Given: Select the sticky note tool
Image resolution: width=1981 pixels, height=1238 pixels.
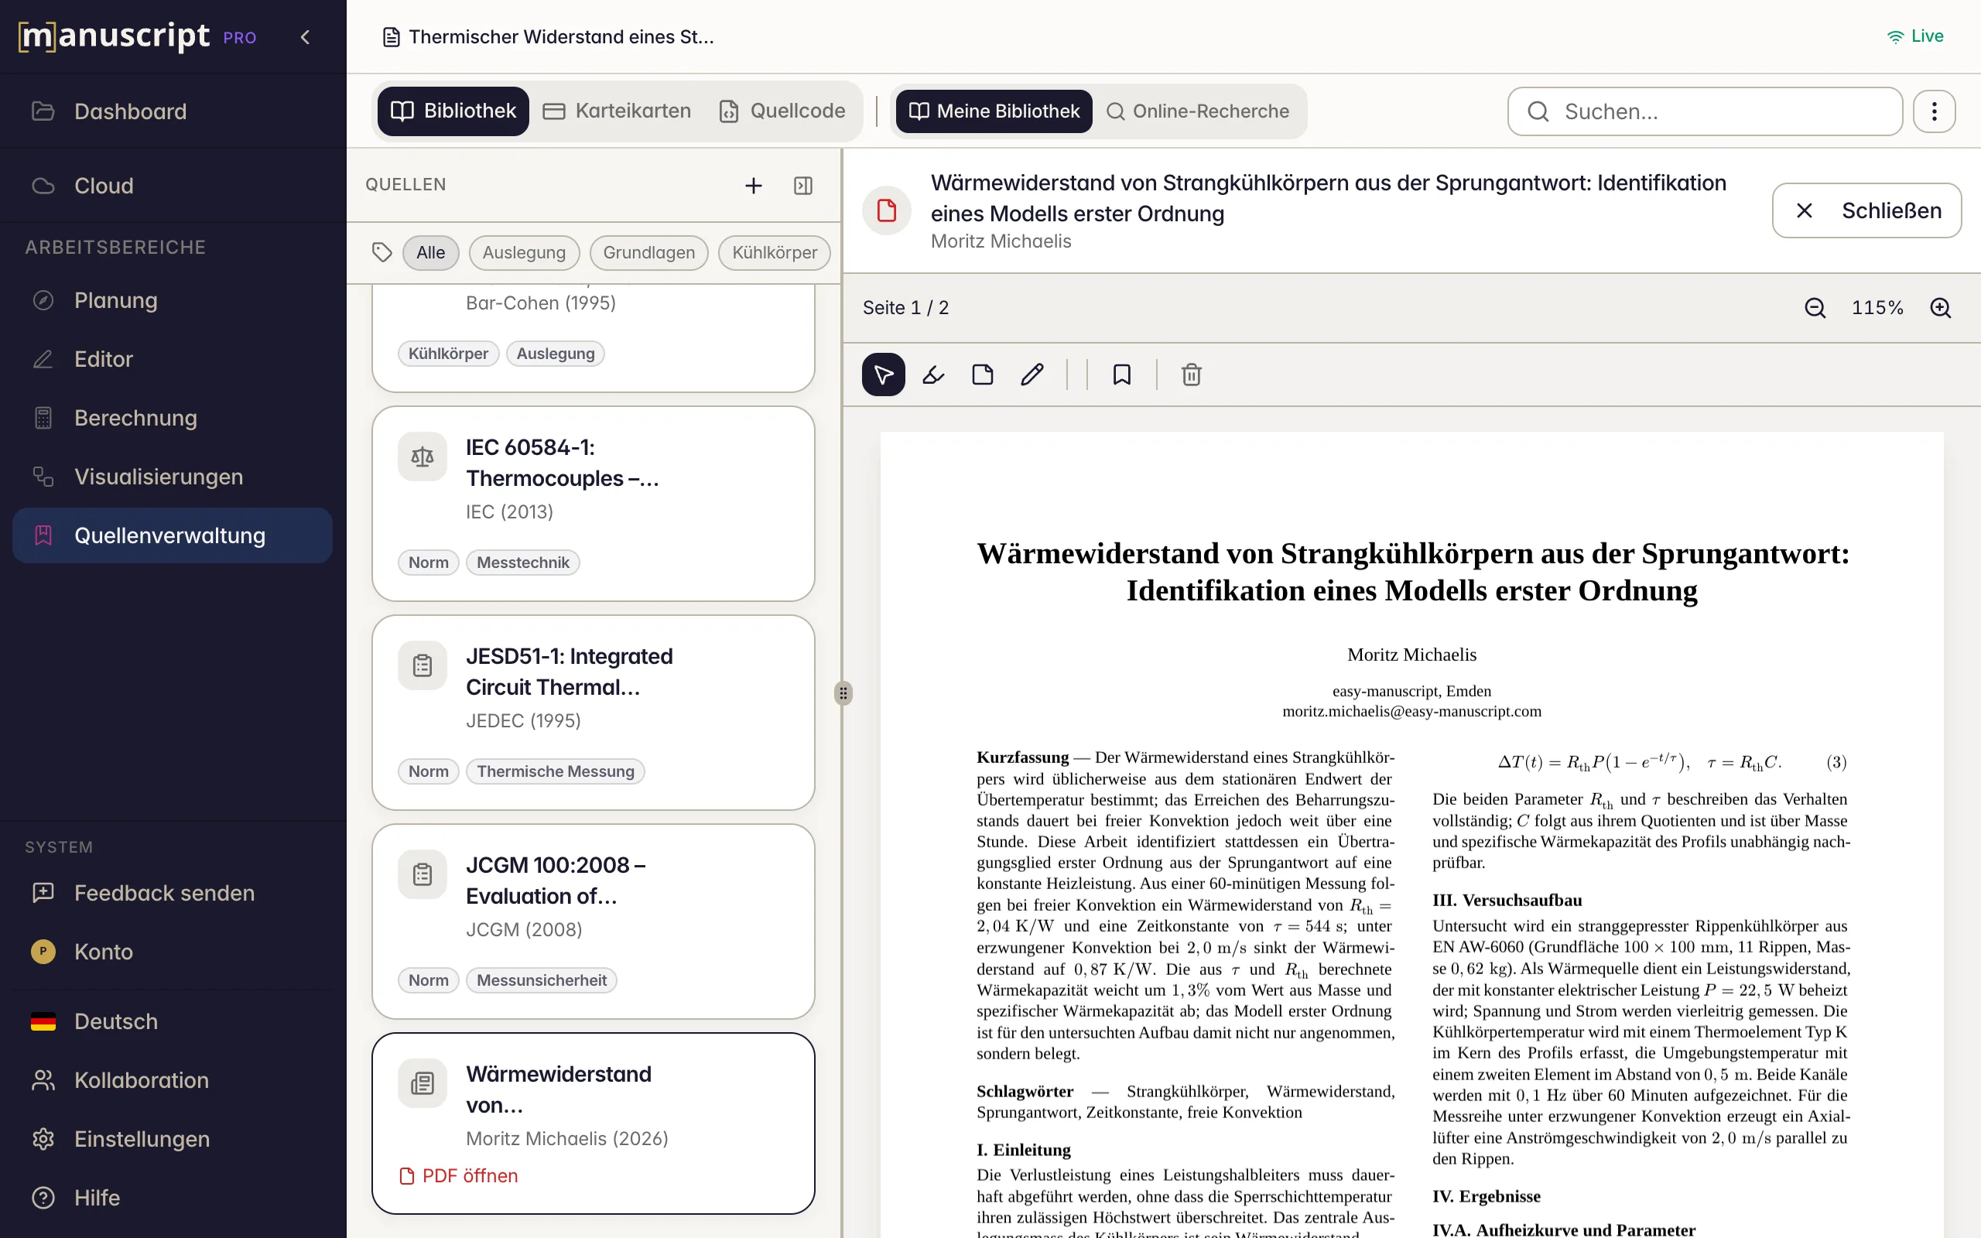Looking at the screenshot, I should pos(982,375).
